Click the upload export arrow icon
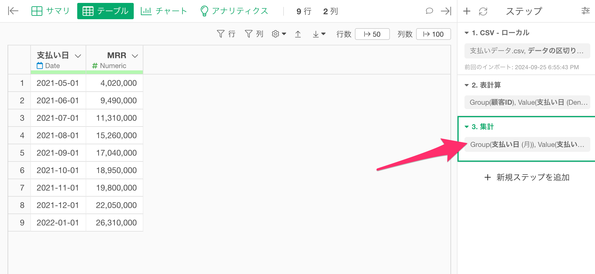 298,34
